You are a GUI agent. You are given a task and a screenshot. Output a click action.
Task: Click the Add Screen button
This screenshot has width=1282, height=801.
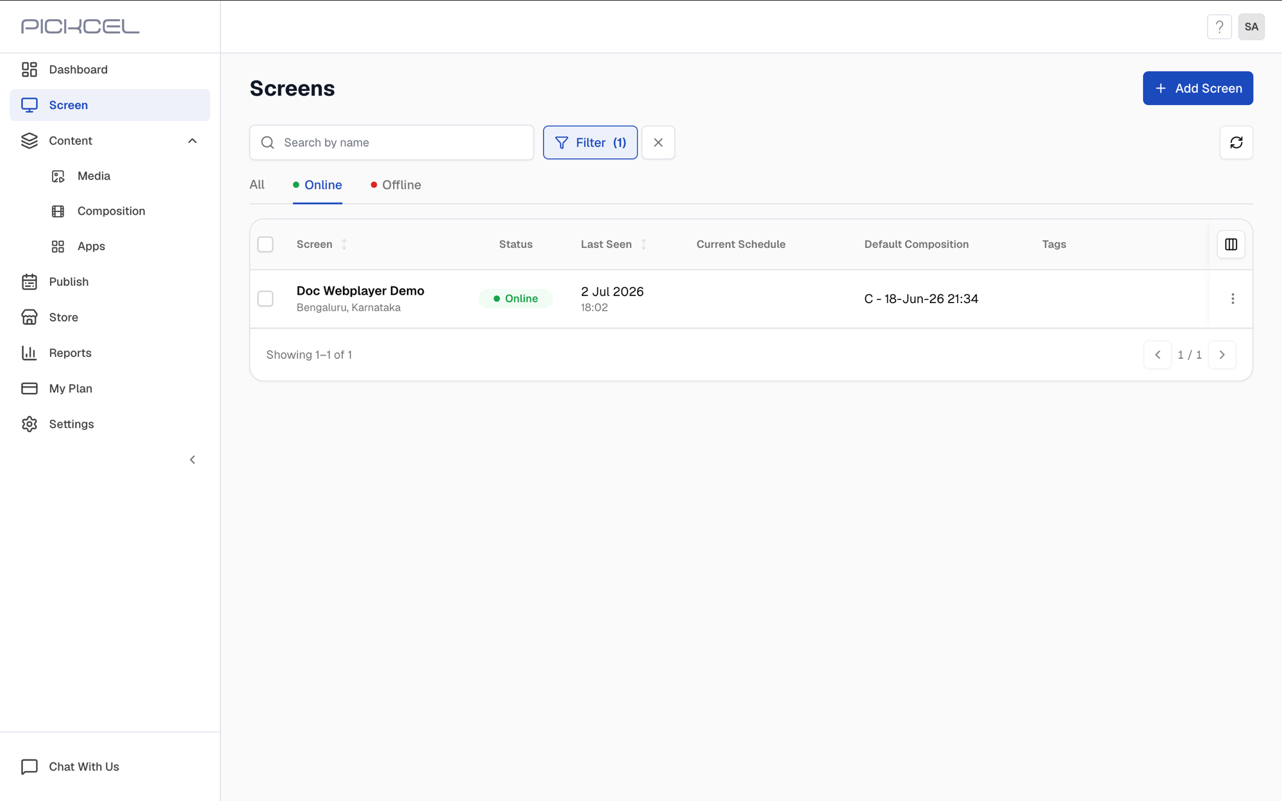1197,88
